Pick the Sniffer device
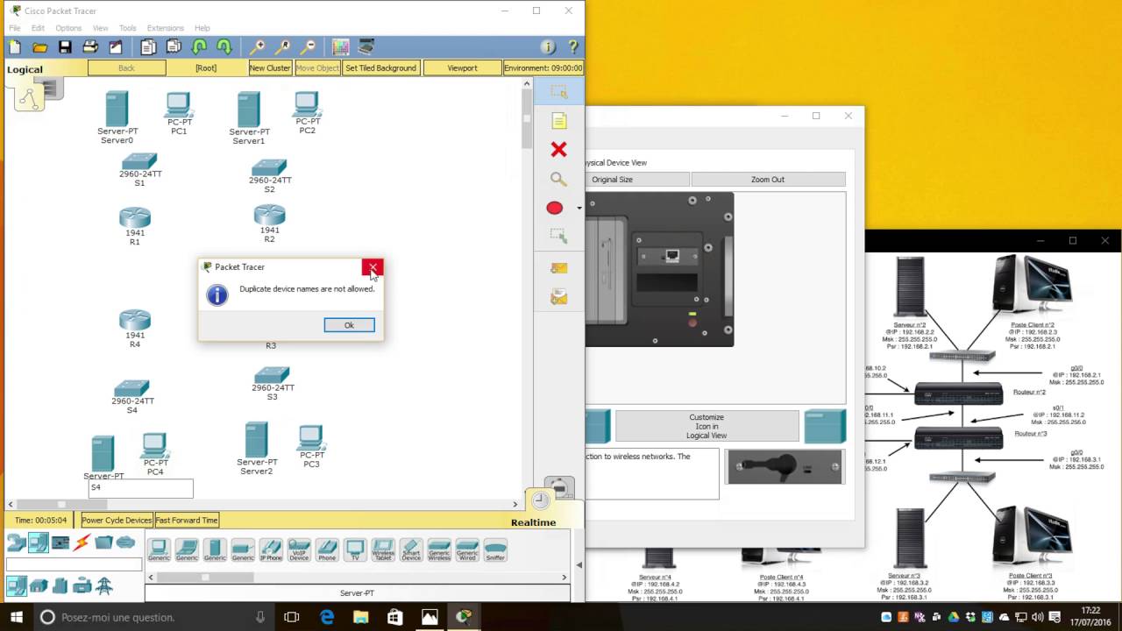The height and width of the screenshot is (631, 1122). [495, 550]
